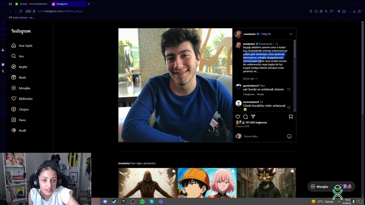
Task: Open the extensions cube icon in toolbar
Action: coord(344,11)
